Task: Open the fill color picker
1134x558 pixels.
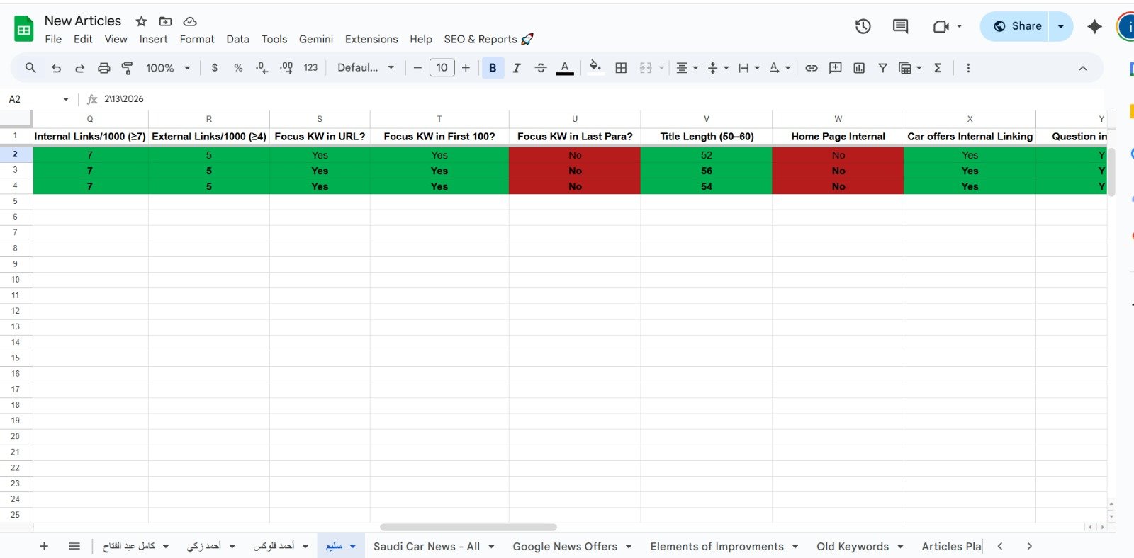Action: pos(595,68)
